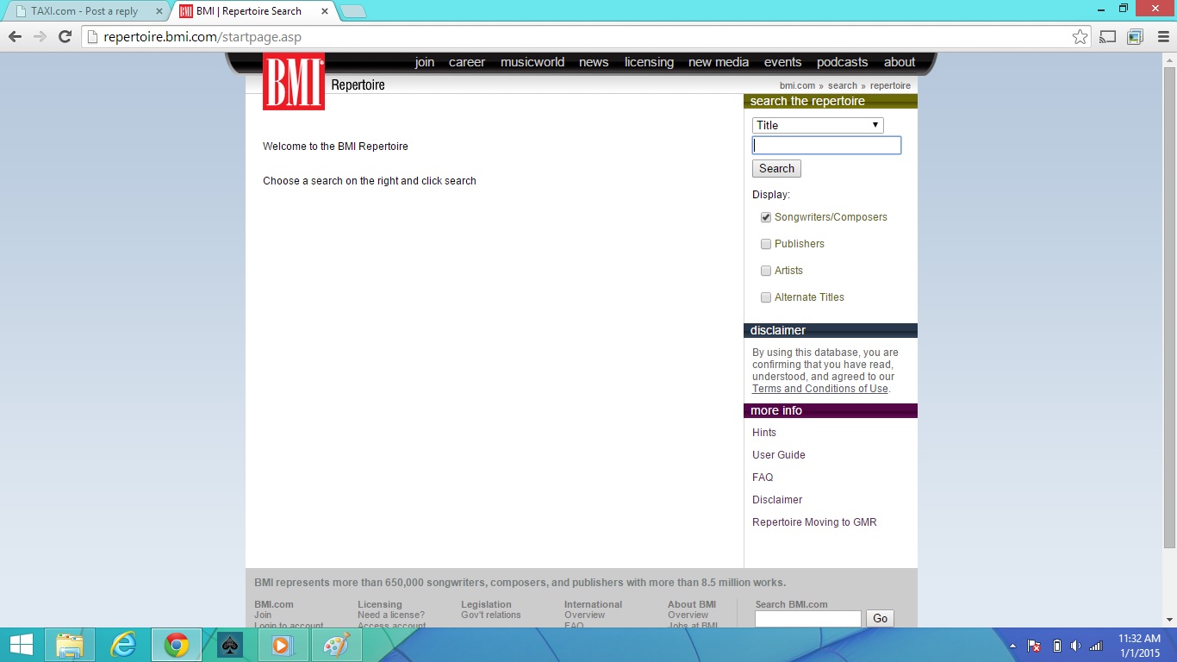1177x662 pixels.
Task: Click the scrollbar down arrow
Action: click(1169, 620)
